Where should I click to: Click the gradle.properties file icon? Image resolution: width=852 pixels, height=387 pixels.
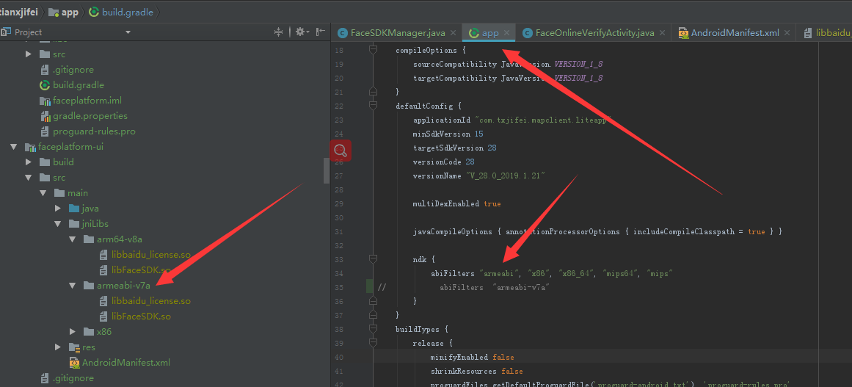tap(45, 116)
